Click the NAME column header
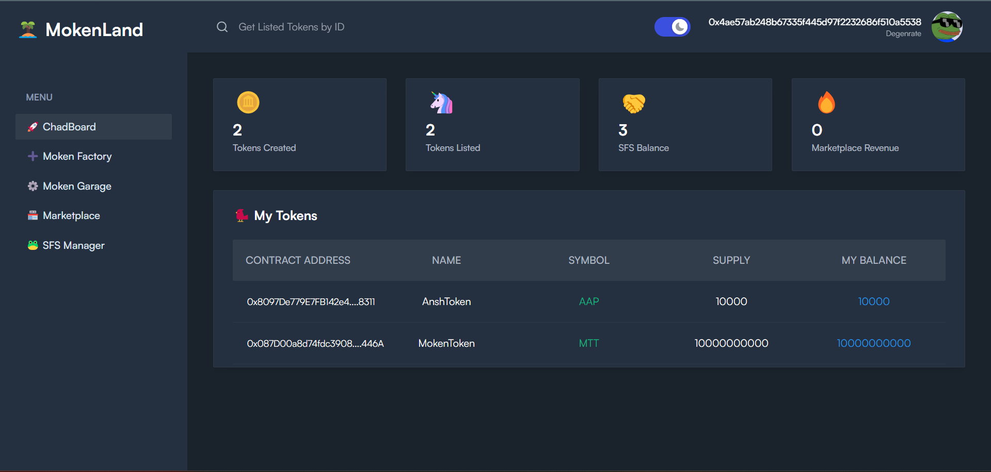 click(446, 260)
